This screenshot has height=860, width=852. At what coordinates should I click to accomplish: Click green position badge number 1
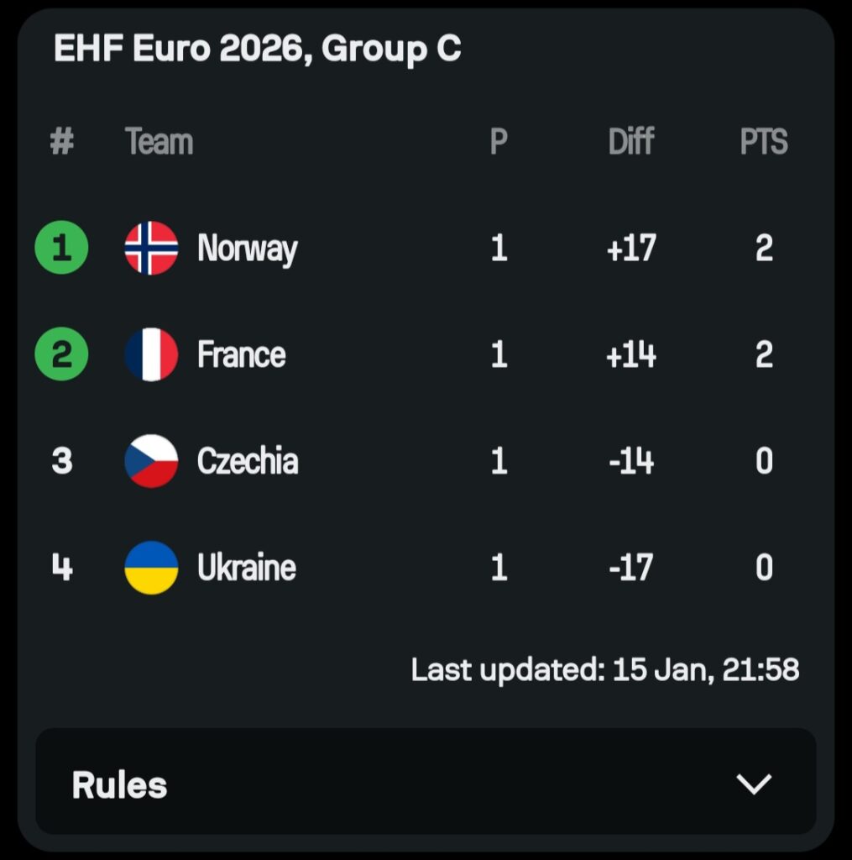pos(61,249)
